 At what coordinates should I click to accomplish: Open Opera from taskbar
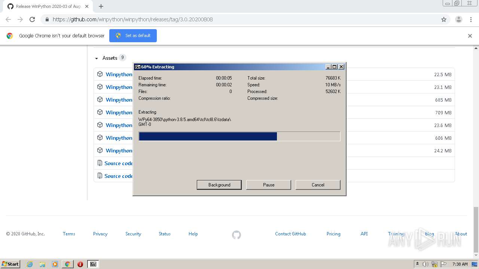(80, 264)
